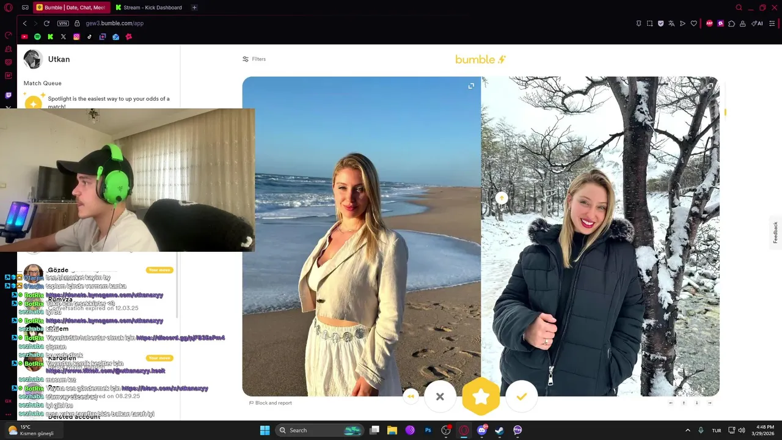Click the down arrow key hint

click(696, 403)
